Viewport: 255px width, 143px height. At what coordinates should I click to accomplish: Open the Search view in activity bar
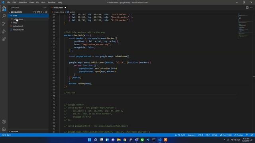tap(4, 16)
